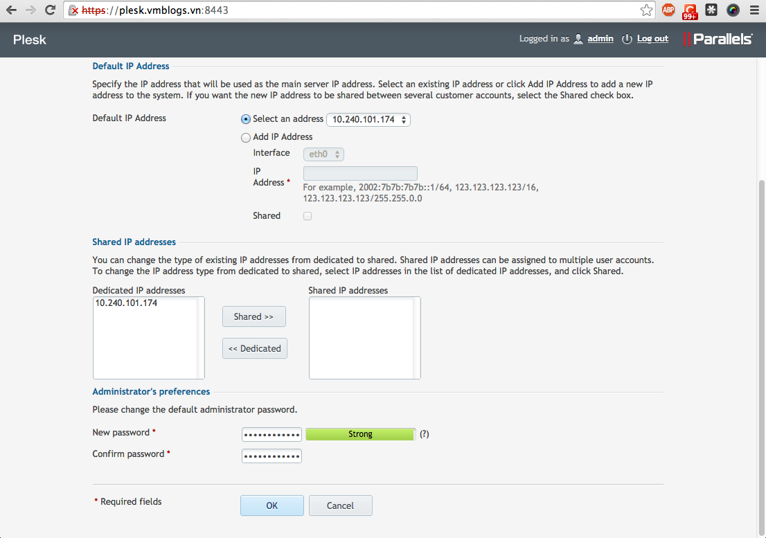766x538 pixels.
Task: Bookmark page with the star icon
Action: [x=645, y=10]
